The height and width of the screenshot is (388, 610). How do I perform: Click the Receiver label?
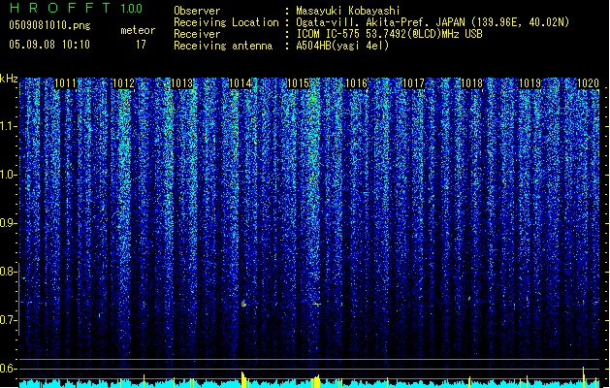pyautogui.click(x=197, y=34)
